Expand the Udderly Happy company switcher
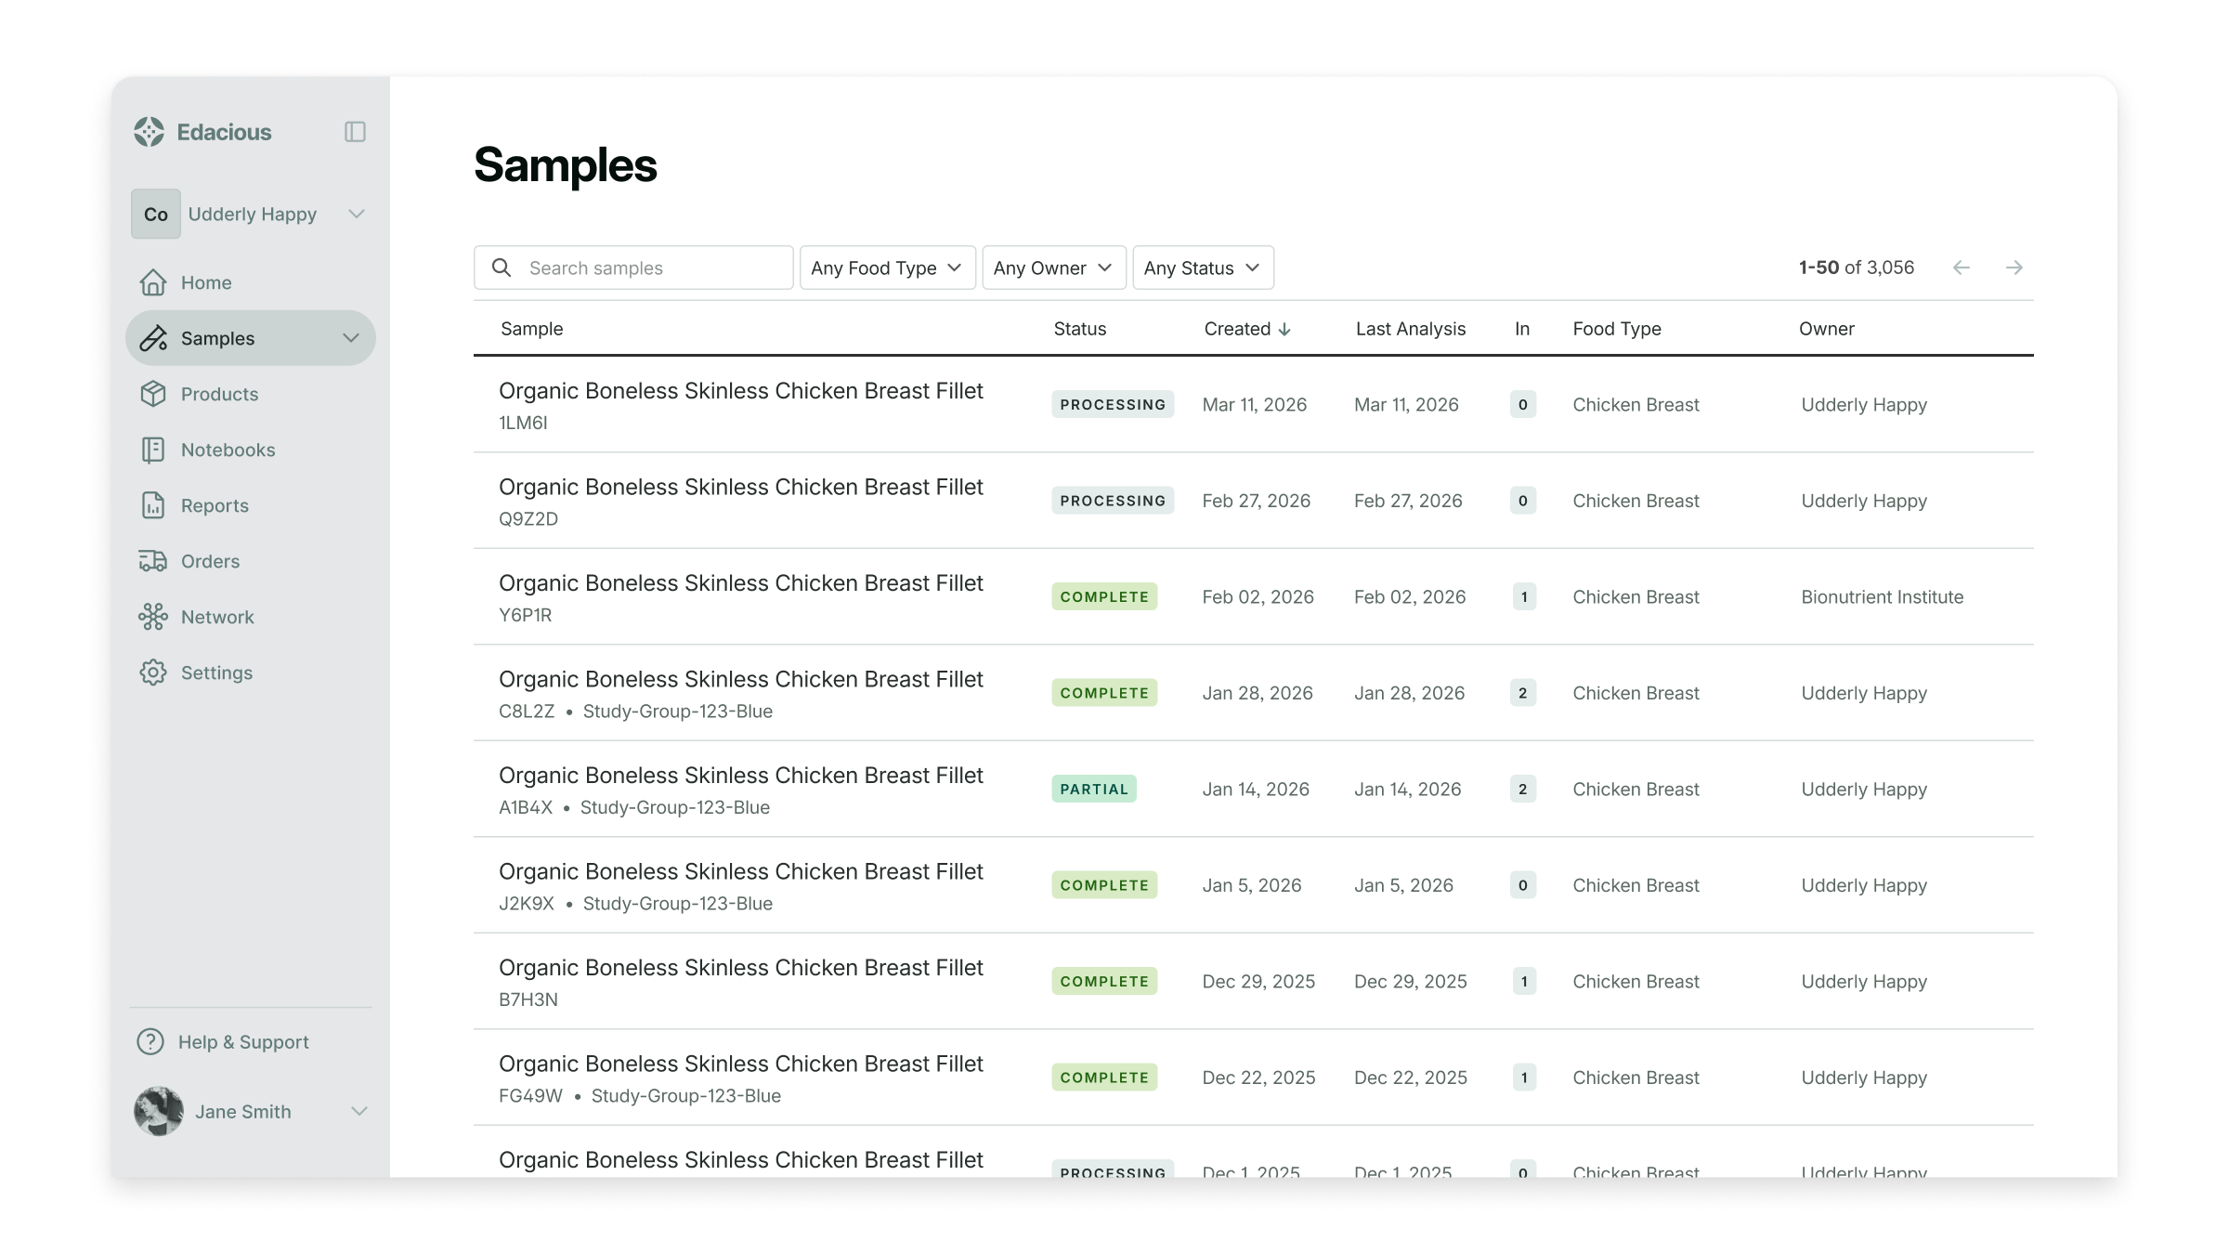 [356, 215]
